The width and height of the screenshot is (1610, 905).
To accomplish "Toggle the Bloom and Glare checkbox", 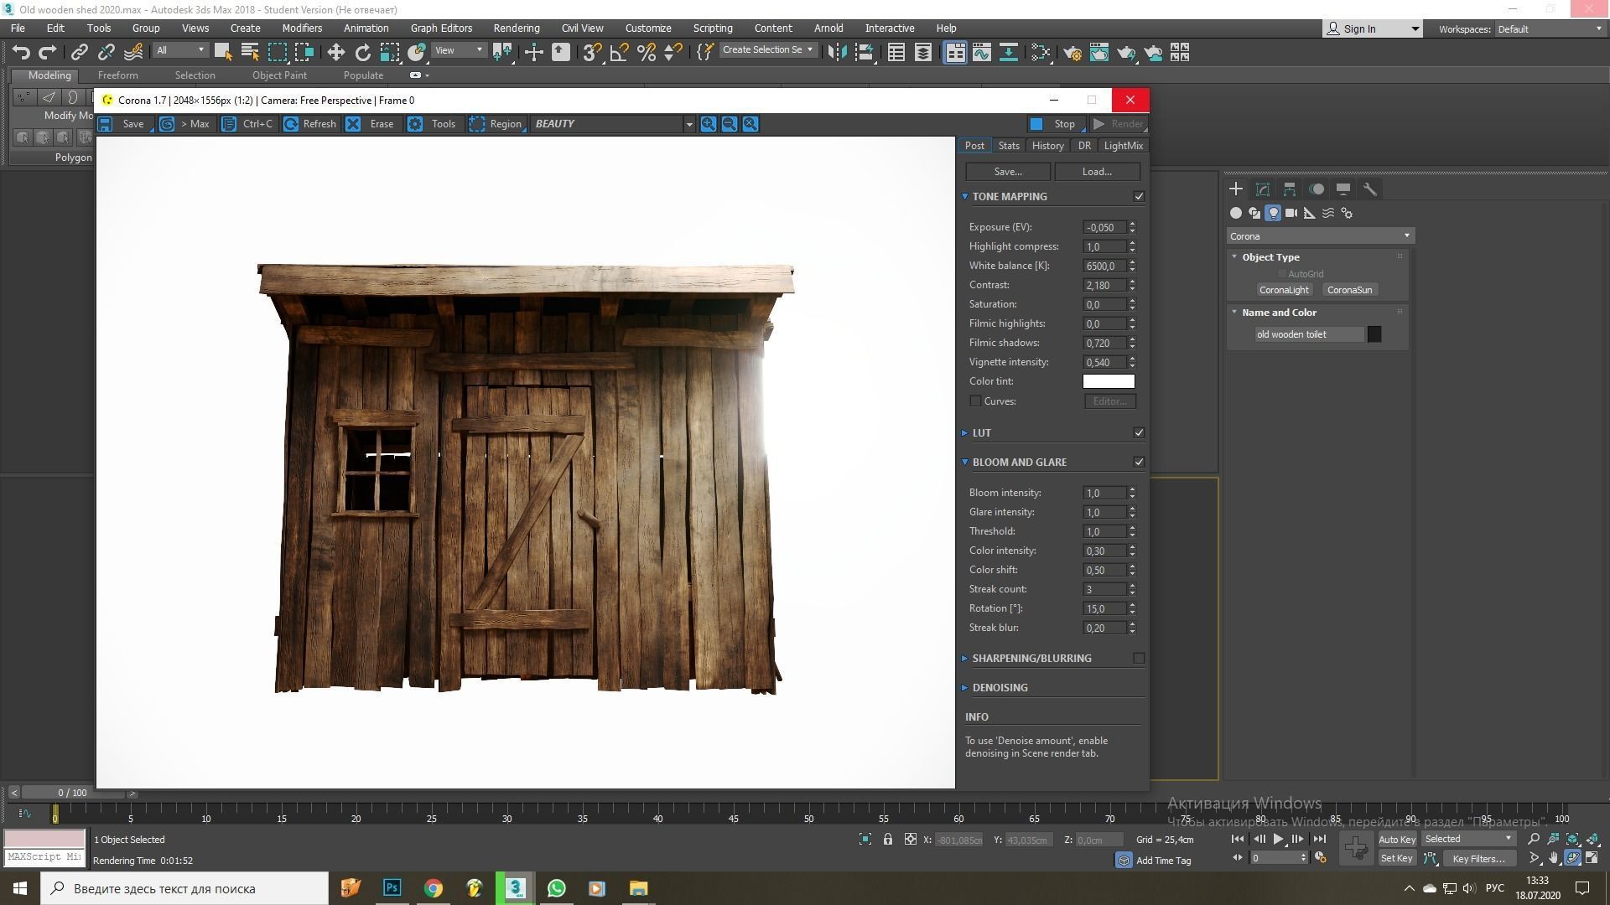I will [1139, 462].
